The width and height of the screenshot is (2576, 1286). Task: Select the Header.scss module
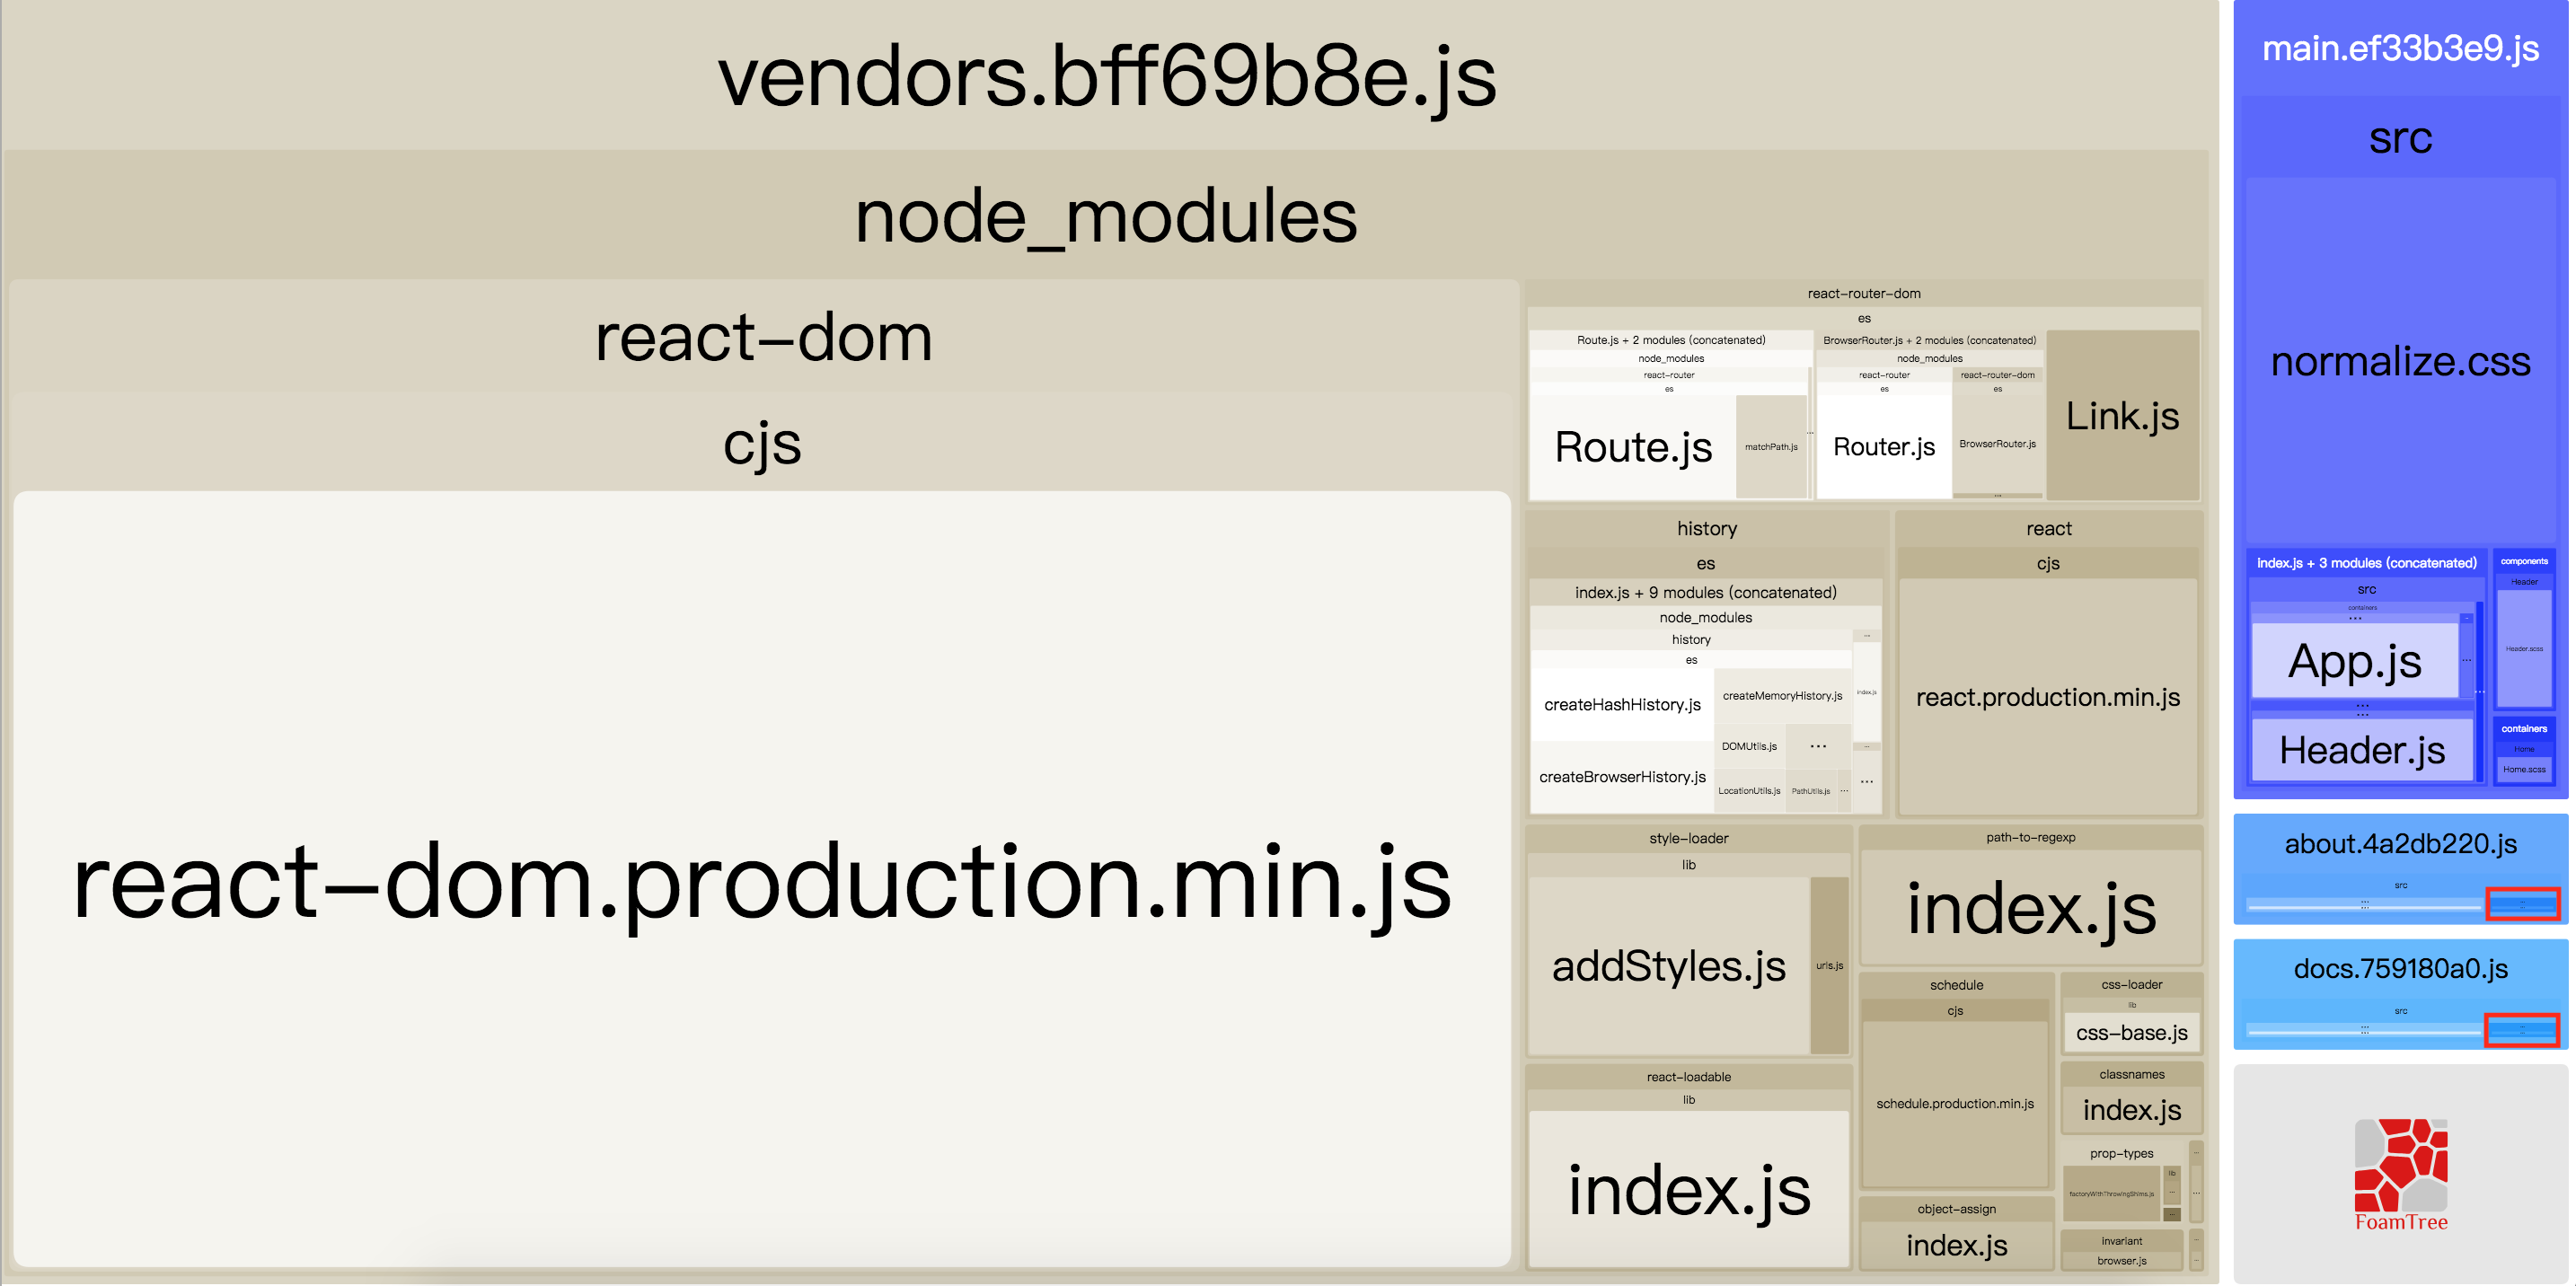[x=2524, y=648]
